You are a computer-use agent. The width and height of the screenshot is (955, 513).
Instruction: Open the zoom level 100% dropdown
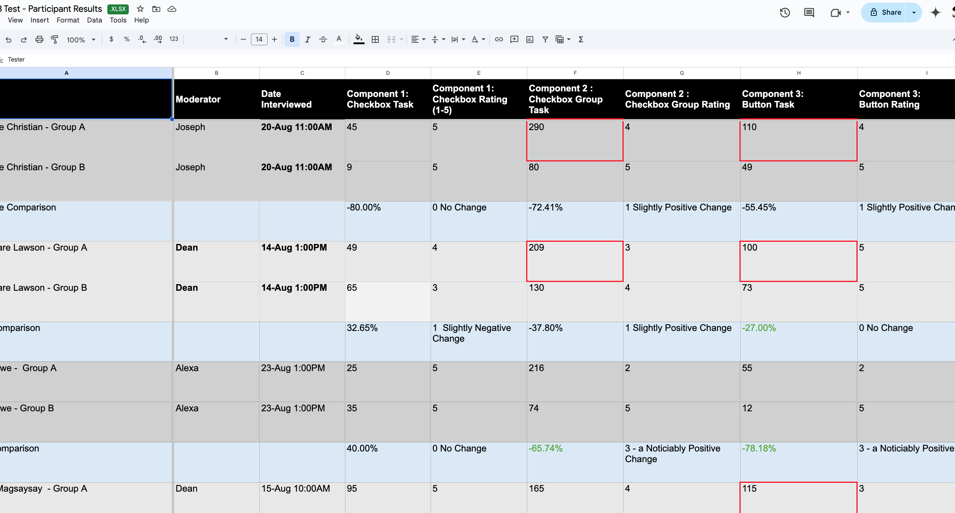pos(81,39)
